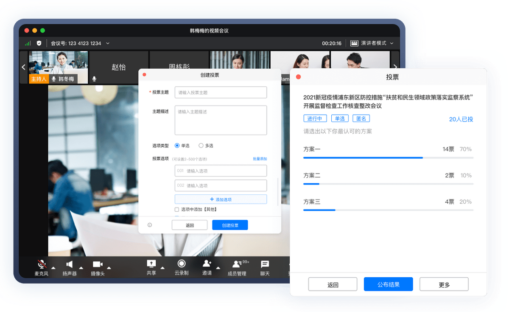Expand the meeting number dropdown arrow
The height and width of the screenshot is (312, 509).
(x=108, y=43)
